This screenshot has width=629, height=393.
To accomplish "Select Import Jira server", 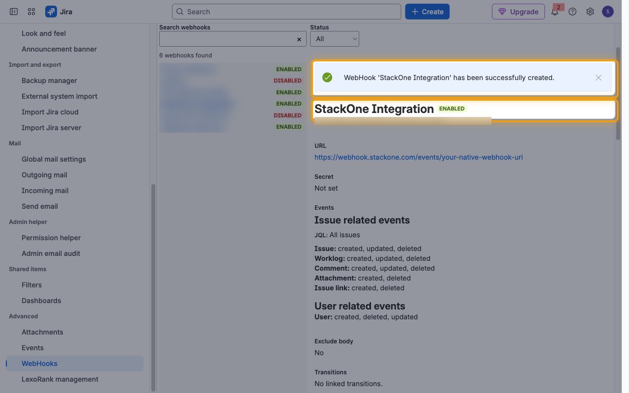I will click(51, 128).
